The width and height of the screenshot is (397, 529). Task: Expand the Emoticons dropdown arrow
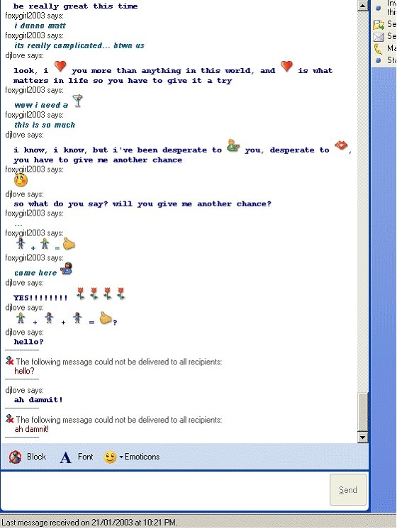(x=121, y=457)
